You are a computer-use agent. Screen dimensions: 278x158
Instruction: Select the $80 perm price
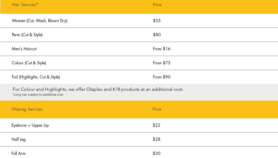pyautogui.click(x=157, y=35)
